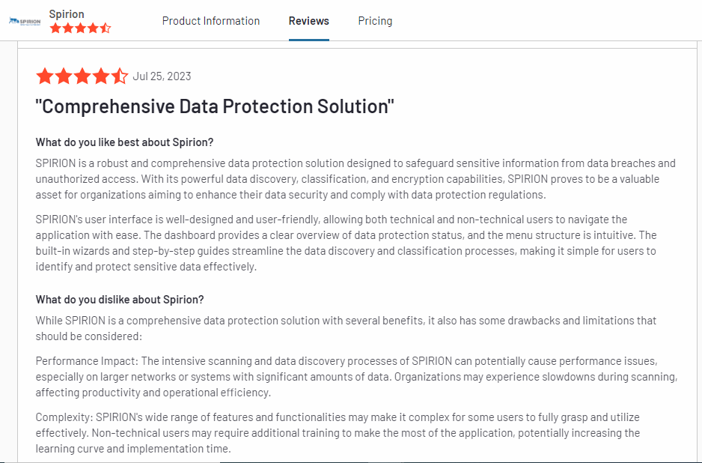This screenshot has width=702, height=463.
Task: Click the Spirion brand name in the header
Action: [x=67, y=13]
